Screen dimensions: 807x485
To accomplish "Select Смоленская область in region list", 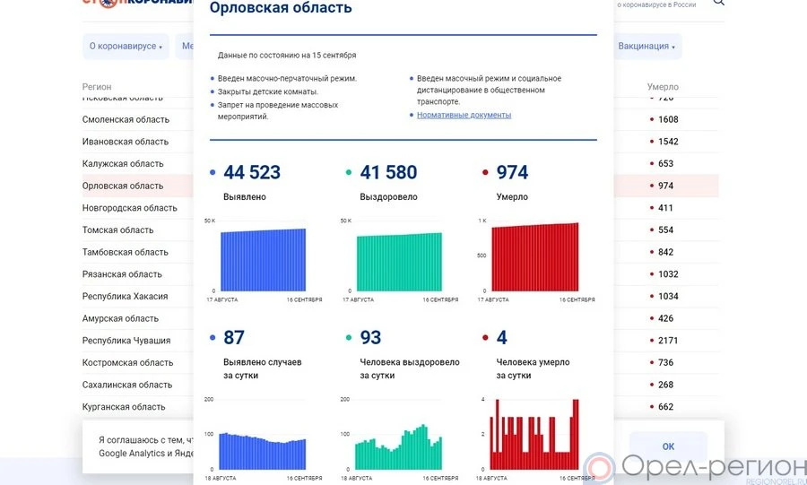I will tap(126, 119).
